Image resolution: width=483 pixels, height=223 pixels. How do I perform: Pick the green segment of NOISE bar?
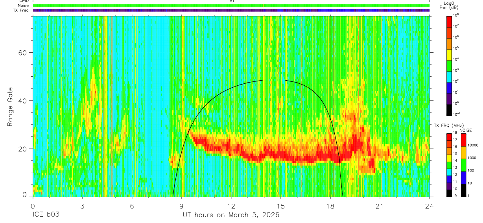pos(465,165)
